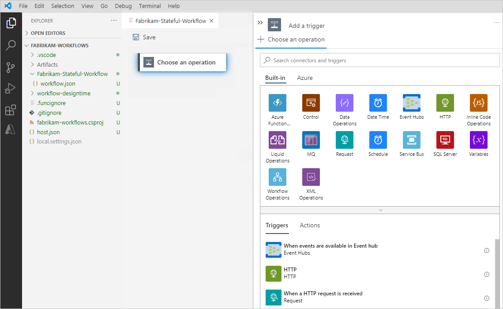Open the Go menu
This screenshot has width=503, height=309.
pos(104,6)
